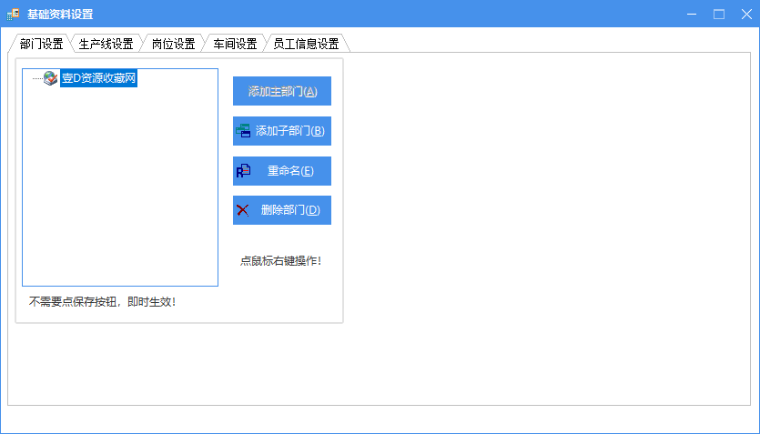
Task: Click the 点鼠标右键操作! hint text
Action: coord(281,261)
